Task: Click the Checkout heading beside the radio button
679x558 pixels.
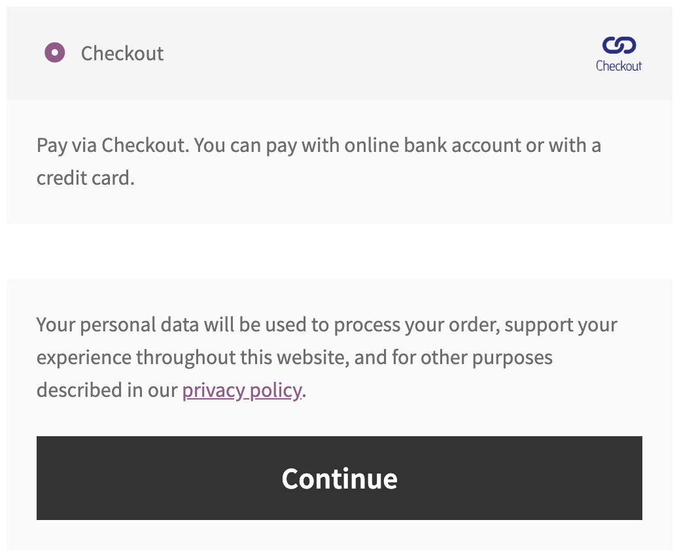Action: 122,53
